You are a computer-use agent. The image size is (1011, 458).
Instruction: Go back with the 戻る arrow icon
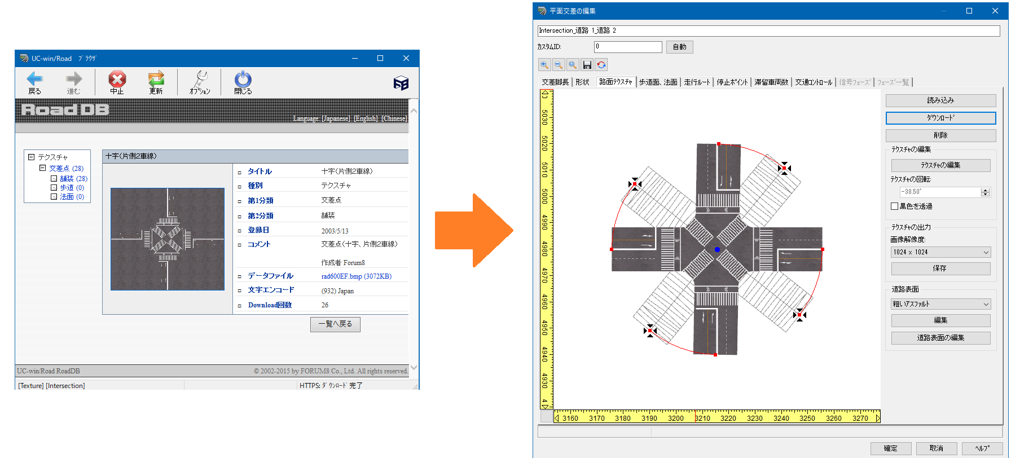35,79
